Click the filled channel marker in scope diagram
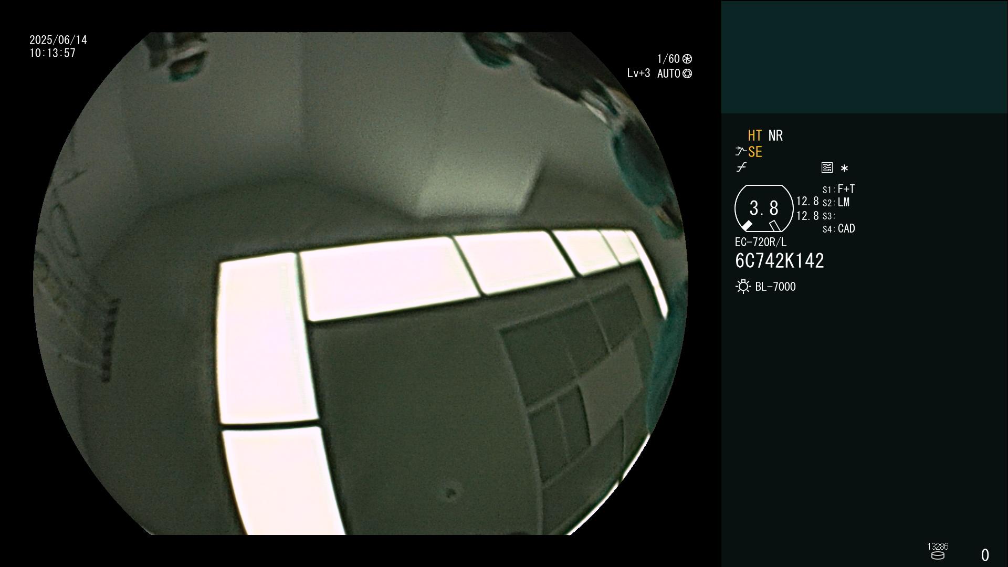 point(747,226)
